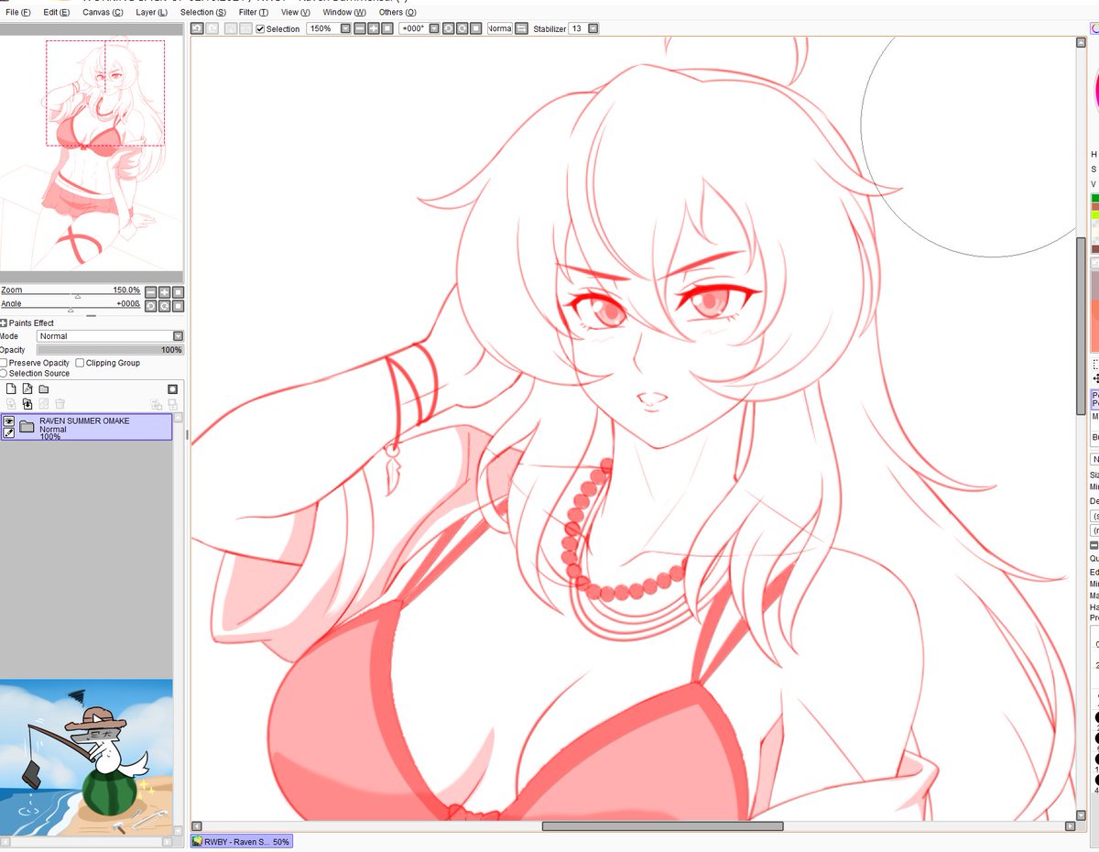
Task: Open the File menu
Action: 18,12
